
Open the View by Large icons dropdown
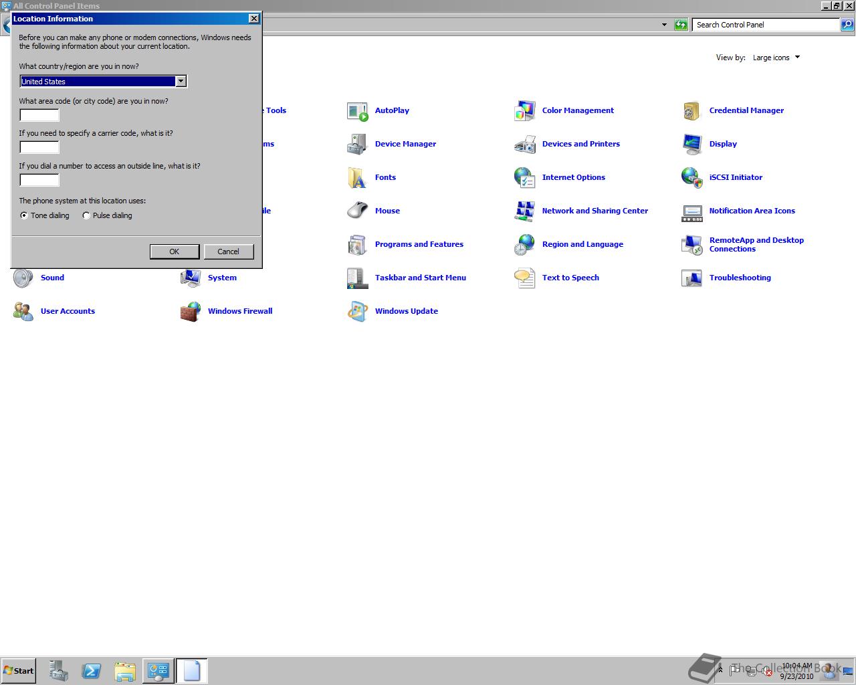point(776,58)
